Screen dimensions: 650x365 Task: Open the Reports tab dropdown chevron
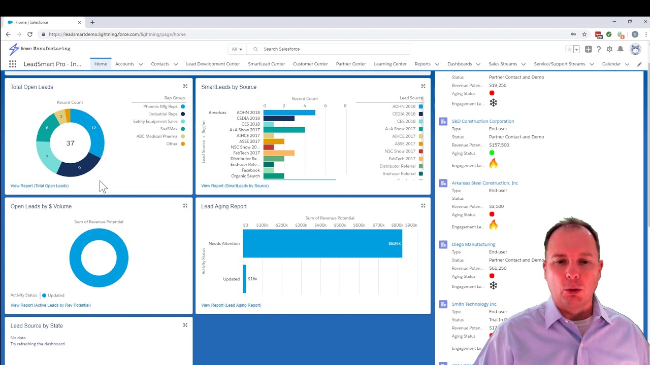(437, 64)
